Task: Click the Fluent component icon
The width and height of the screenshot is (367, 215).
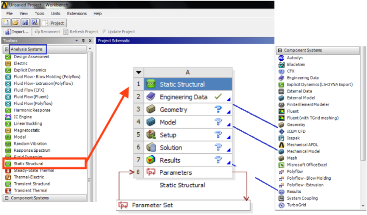Action: [x=281, y=111]
